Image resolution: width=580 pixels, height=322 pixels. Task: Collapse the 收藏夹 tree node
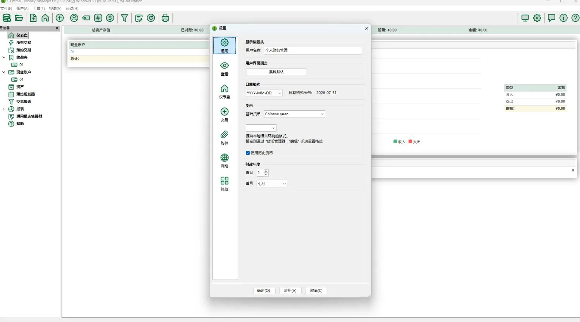(4, 57)
